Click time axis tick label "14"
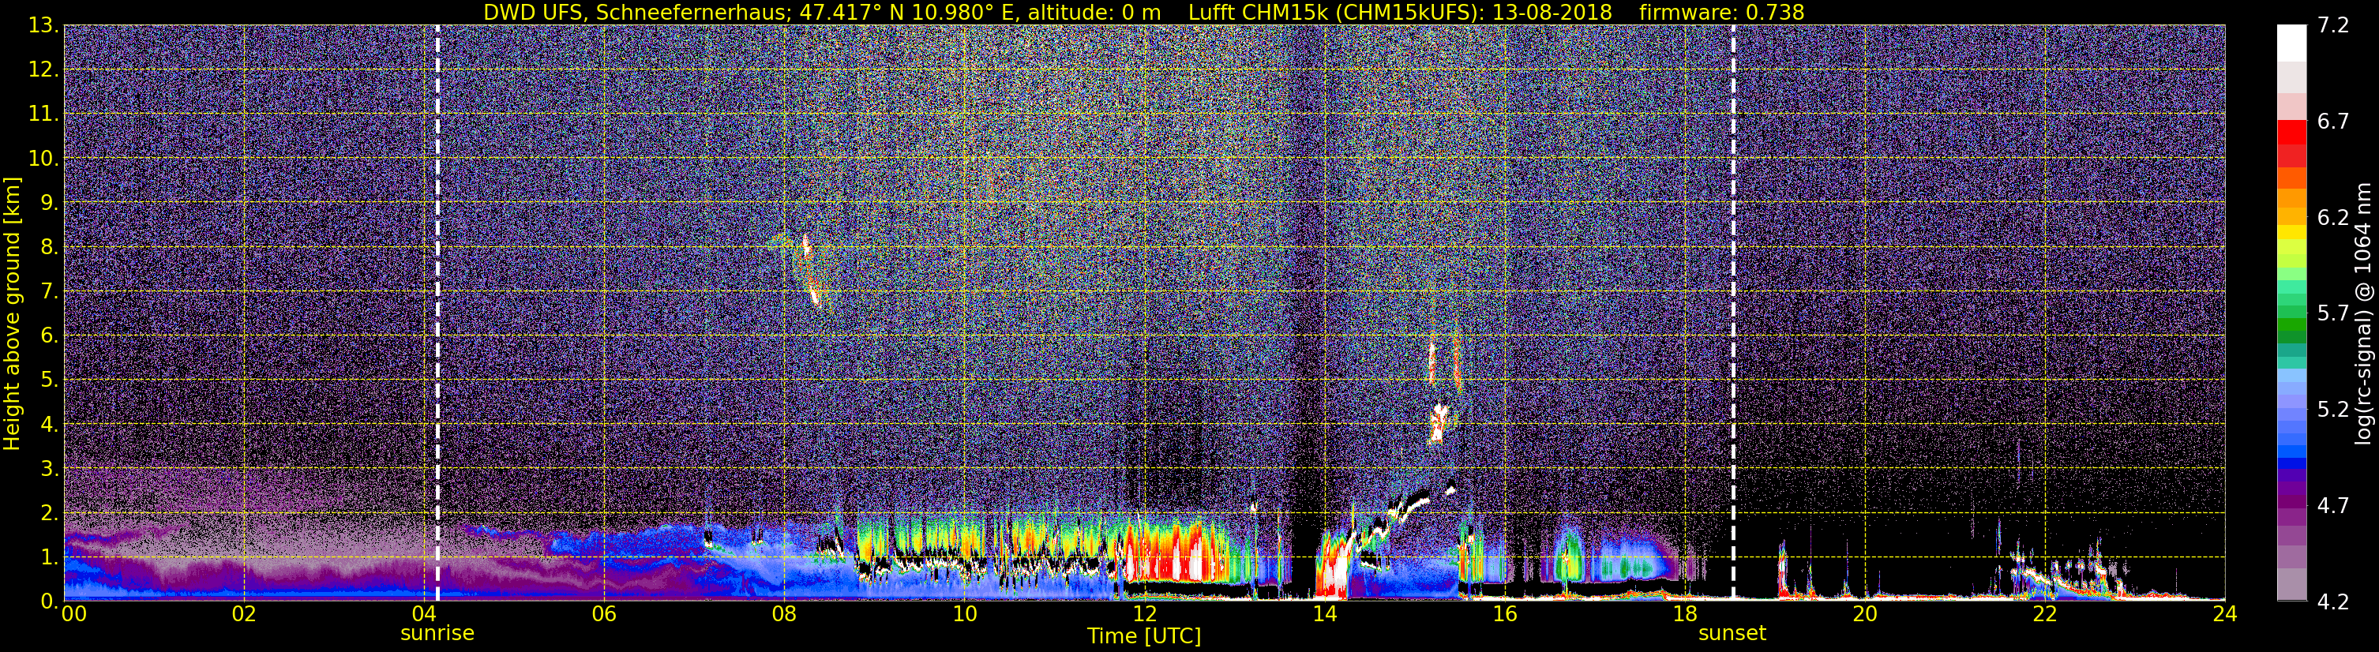 [x=1324, y=614]
